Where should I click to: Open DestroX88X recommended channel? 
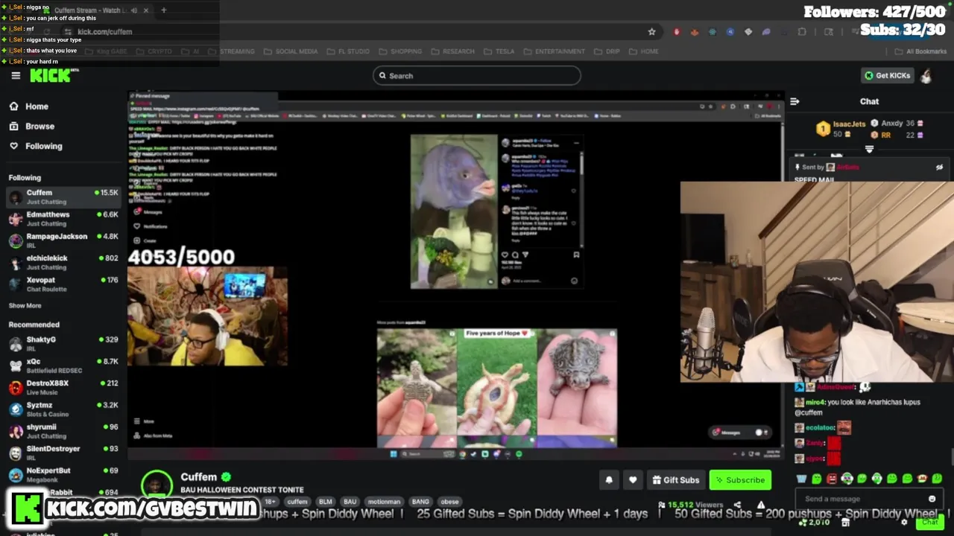pyautogui.click(x=63, y=387)
